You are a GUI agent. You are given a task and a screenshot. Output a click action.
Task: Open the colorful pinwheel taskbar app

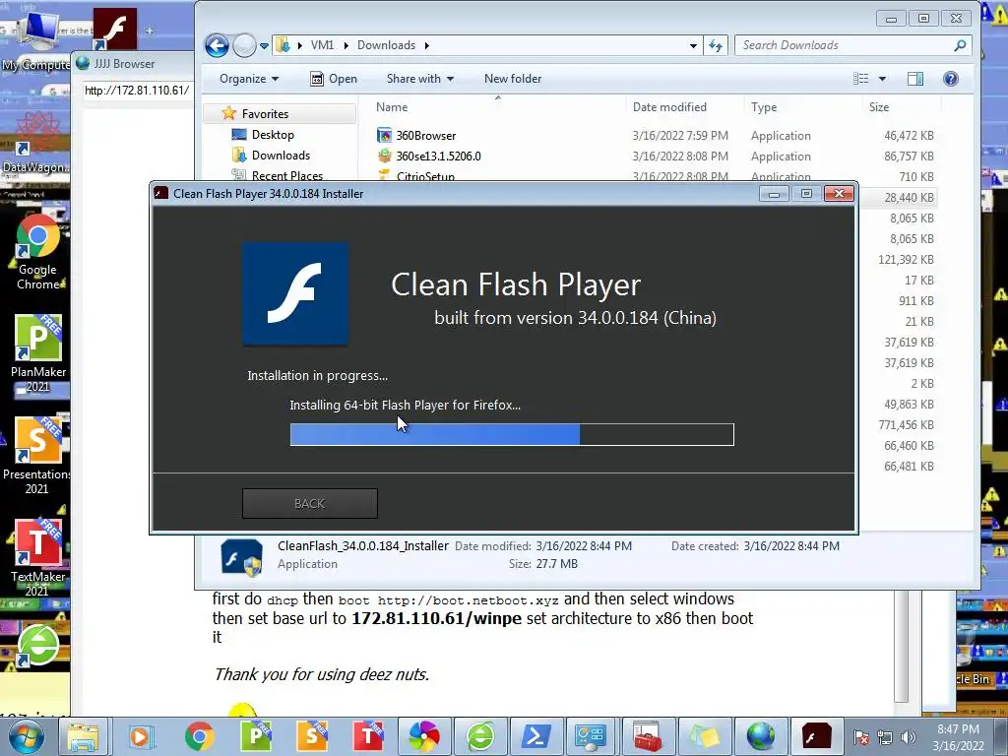click(x=424, y=736)
